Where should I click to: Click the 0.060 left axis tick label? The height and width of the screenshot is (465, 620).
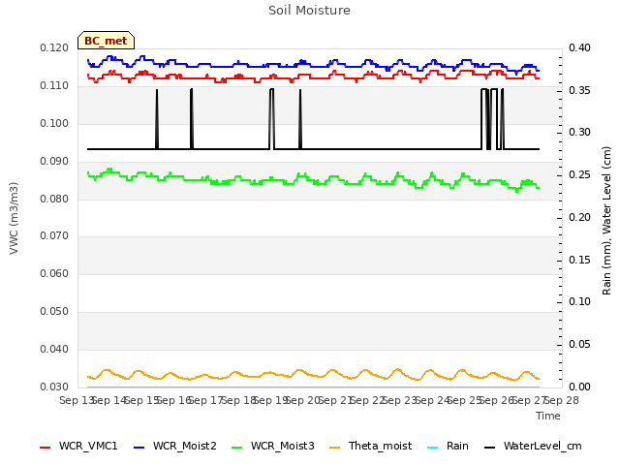54,273
